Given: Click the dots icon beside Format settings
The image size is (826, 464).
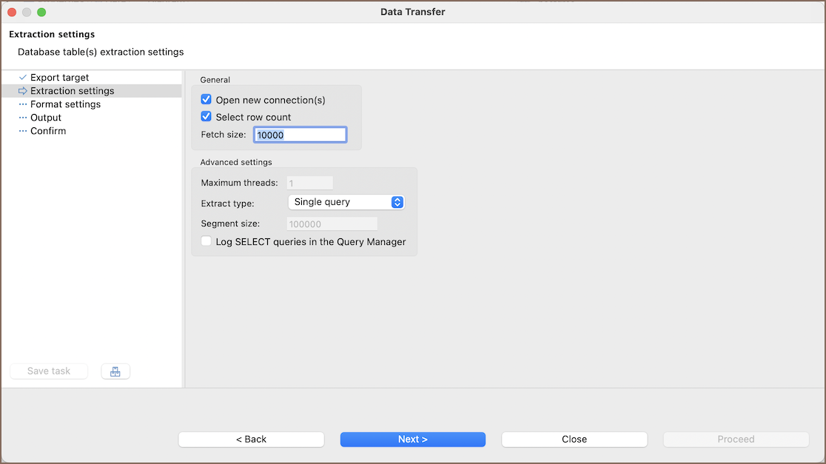Looking at the screenshot, I should click(23, 104).
